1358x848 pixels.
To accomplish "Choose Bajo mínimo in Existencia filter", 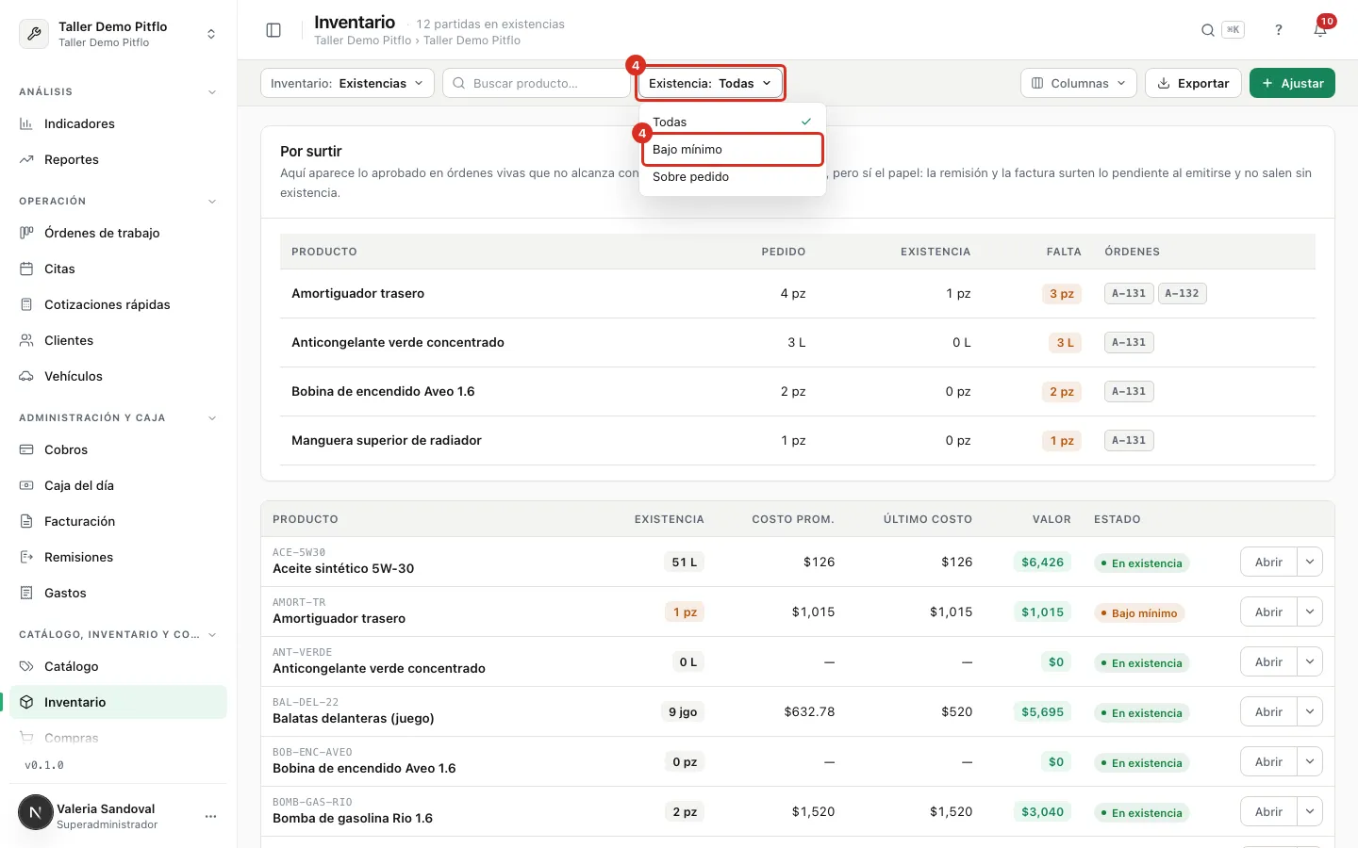I will click(x=732, y=149).
